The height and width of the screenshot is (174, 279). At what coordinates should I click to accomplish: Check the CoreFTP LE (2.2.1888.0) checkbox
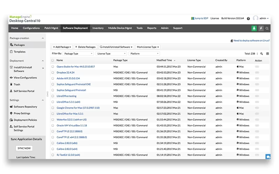(53, 132)
